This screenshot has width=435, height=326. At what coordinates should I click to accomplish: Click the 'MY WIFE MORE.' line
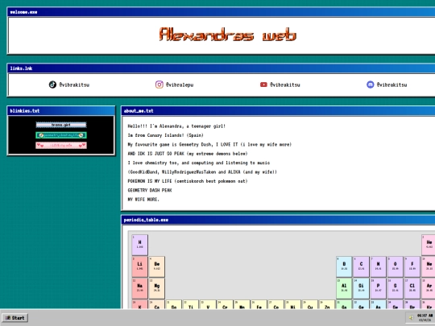coord(143,200)
